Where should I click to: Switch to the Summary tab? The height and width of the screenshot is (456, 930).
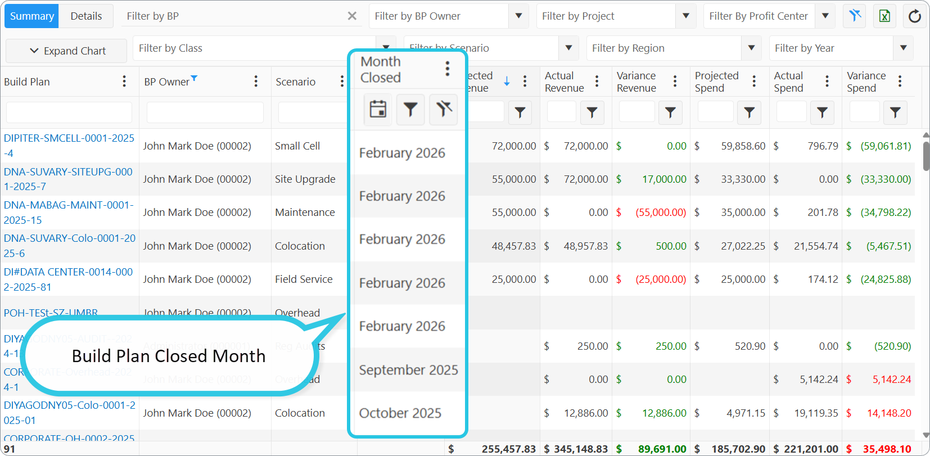(31, 16)
